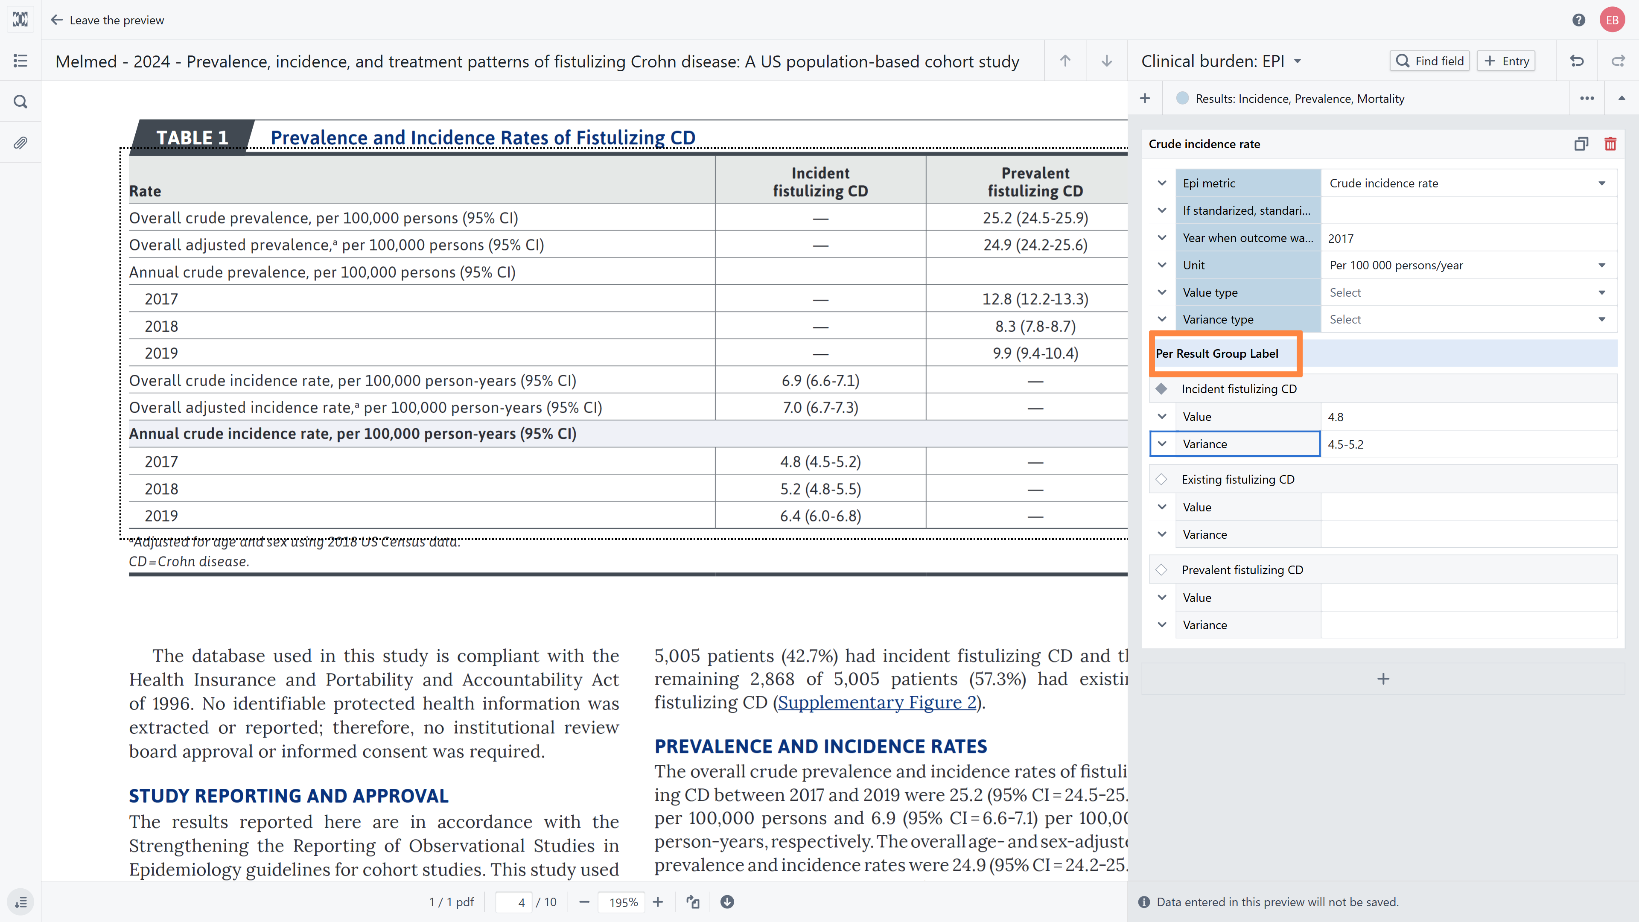1639x922 pixels.
Task: Open the EB user avatar menu
Action: pyautogui.click(x=1612, y=20)
